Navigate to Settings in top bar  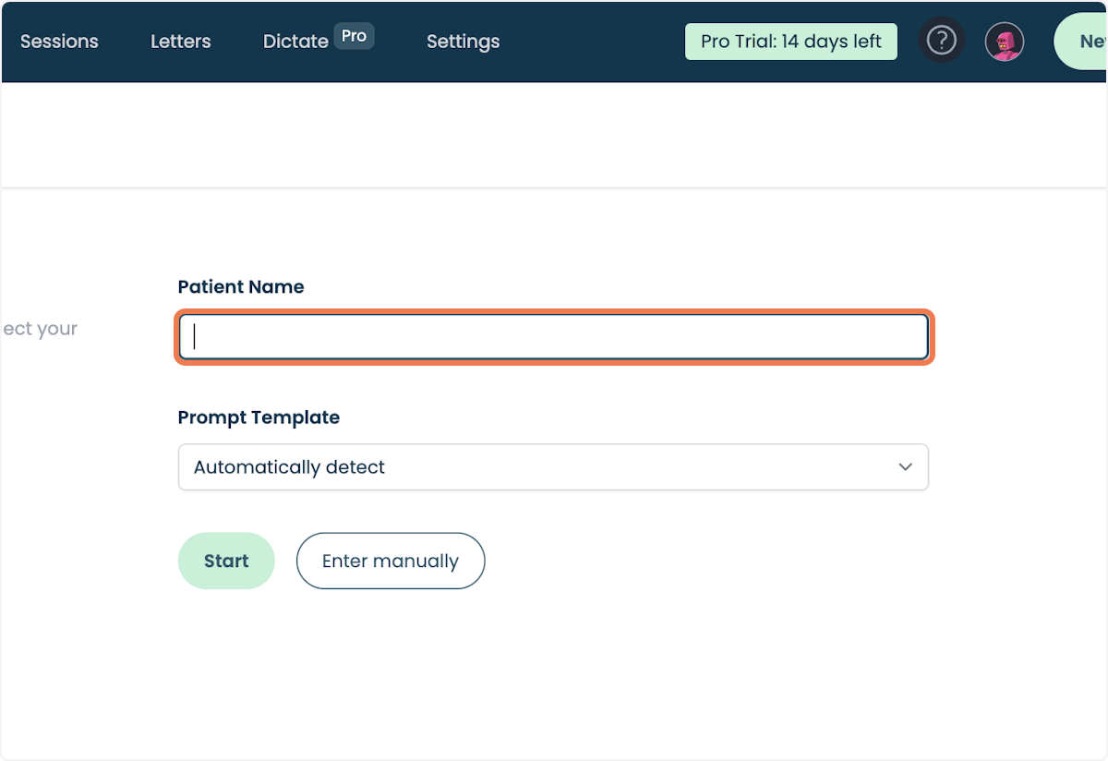pyautogui.click(x=464, y=42)
